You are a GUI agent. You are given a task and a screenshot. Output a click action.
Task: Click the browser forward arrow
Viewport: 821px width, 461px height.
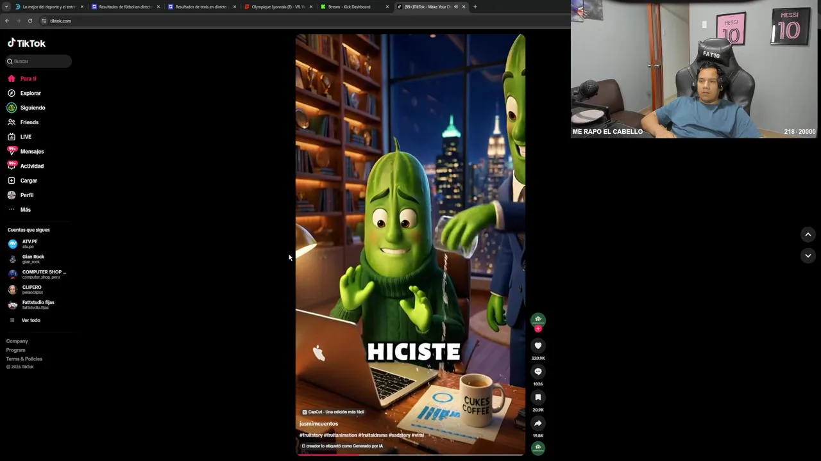coord(19,21)
